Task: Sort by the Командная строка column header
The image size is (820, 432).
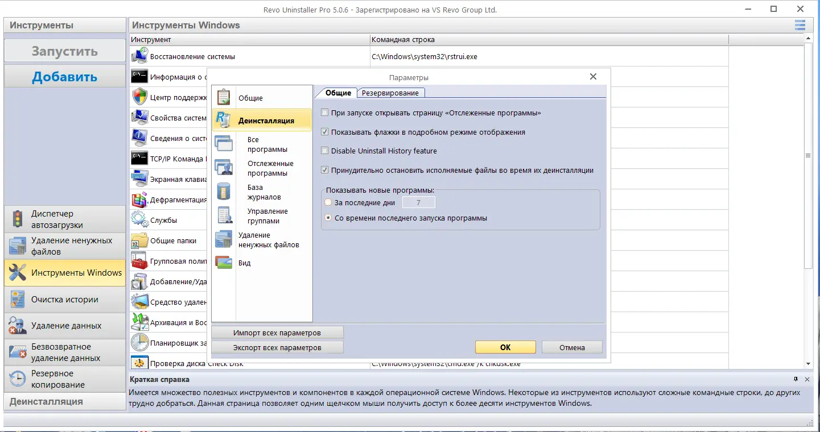Action: pos(549,40)
